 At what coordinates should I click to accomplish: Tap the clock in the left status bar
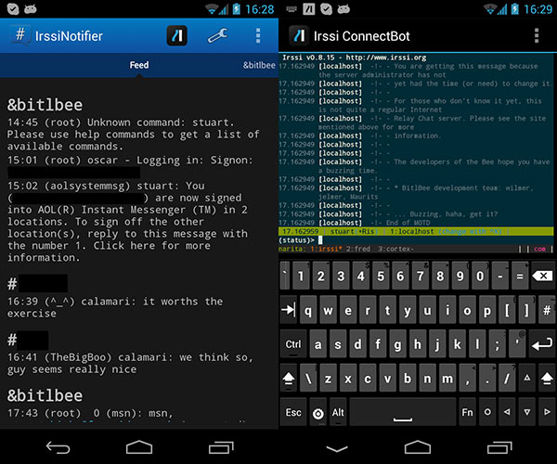pyautogui.click(x=260, y=9)
